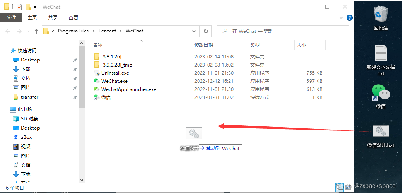Image resolution: width=402 pixels, height=193 pixels.
Task: Click the Uninstall.exe file name
Action: [x=115, y=73]
